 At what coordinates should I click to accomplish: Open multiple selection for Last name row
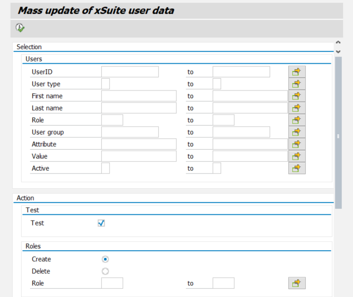(297, 108)
